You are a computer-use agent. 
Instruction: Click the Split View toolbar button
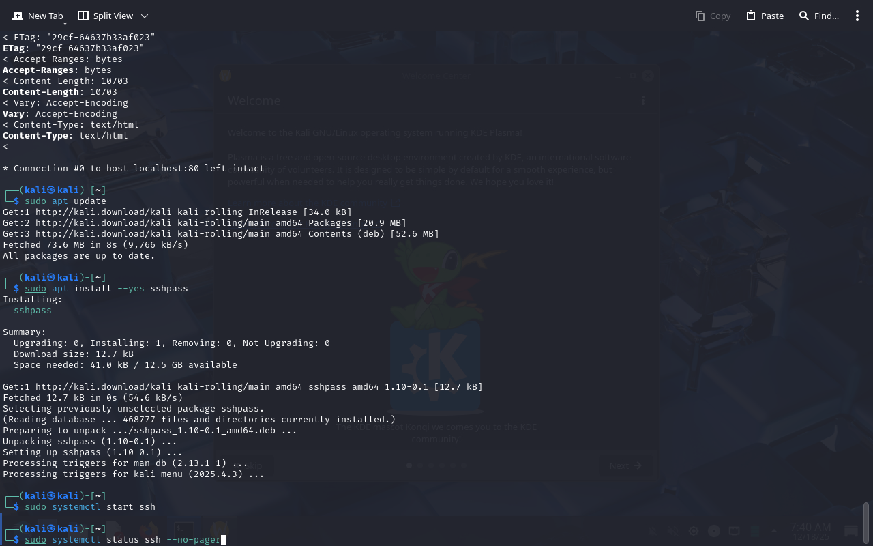click(106, 16)
